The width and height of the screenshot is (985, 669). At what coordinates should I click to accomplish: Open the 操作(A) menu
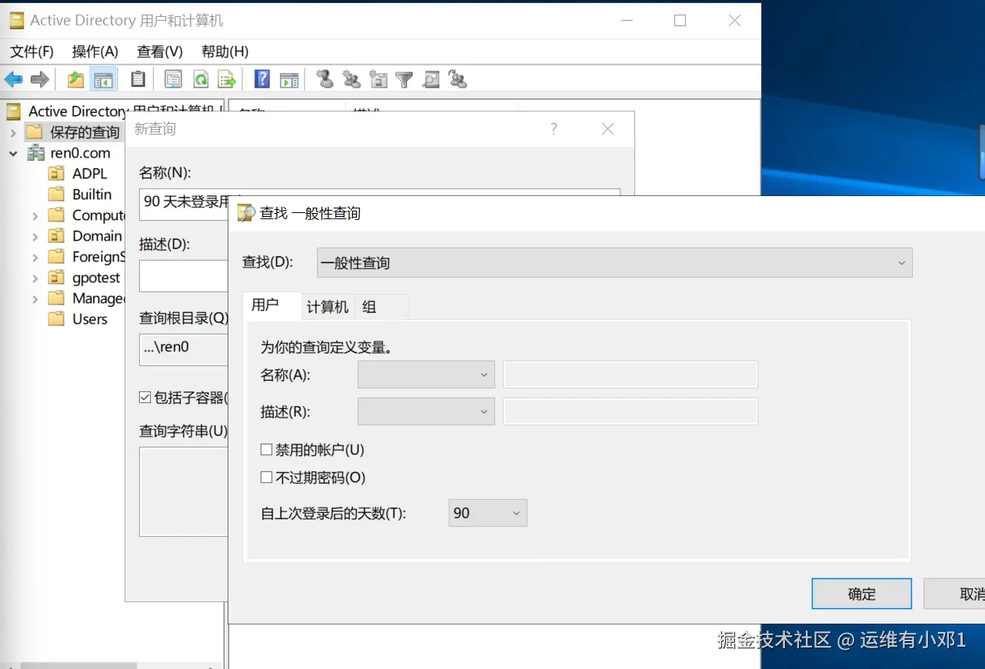95,52
